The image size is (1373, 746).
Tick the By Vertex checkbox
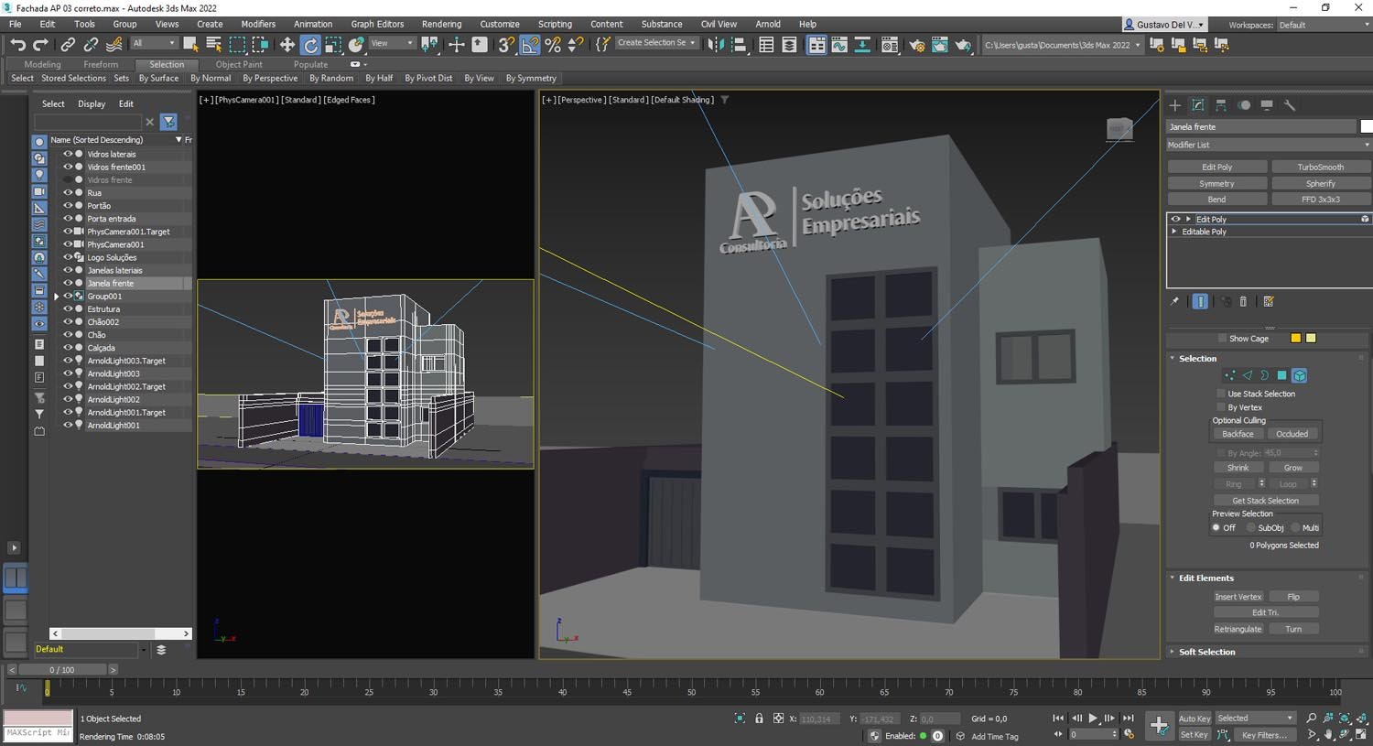[x=1221, y=407]
